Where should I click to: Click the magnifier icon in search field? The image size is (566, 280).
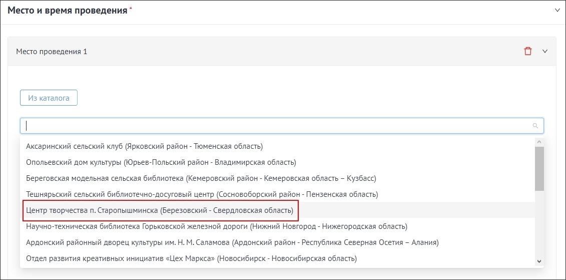click(535, 126)
